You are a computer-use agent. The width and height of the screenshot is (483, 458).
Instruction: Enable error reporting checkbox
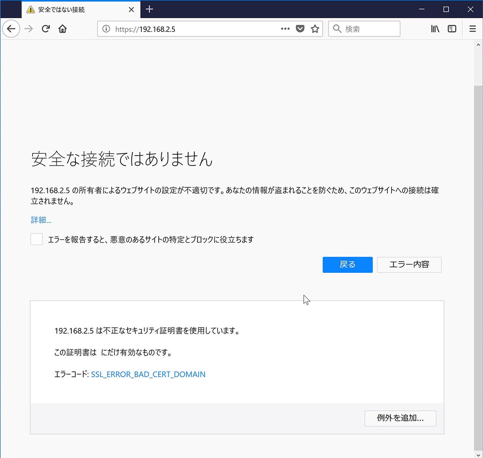(x=36, y=239)
